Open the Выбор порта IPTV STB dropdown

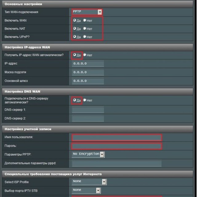tap(86, 191)
